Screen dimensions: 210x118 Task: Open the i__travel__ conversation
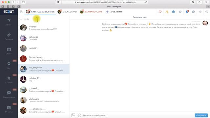(x=44, y=89)
